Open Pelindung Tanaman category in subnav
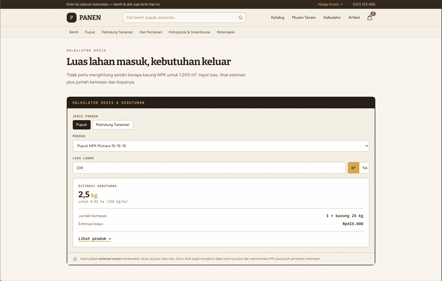442x281 pixels. tap(117, 32)
